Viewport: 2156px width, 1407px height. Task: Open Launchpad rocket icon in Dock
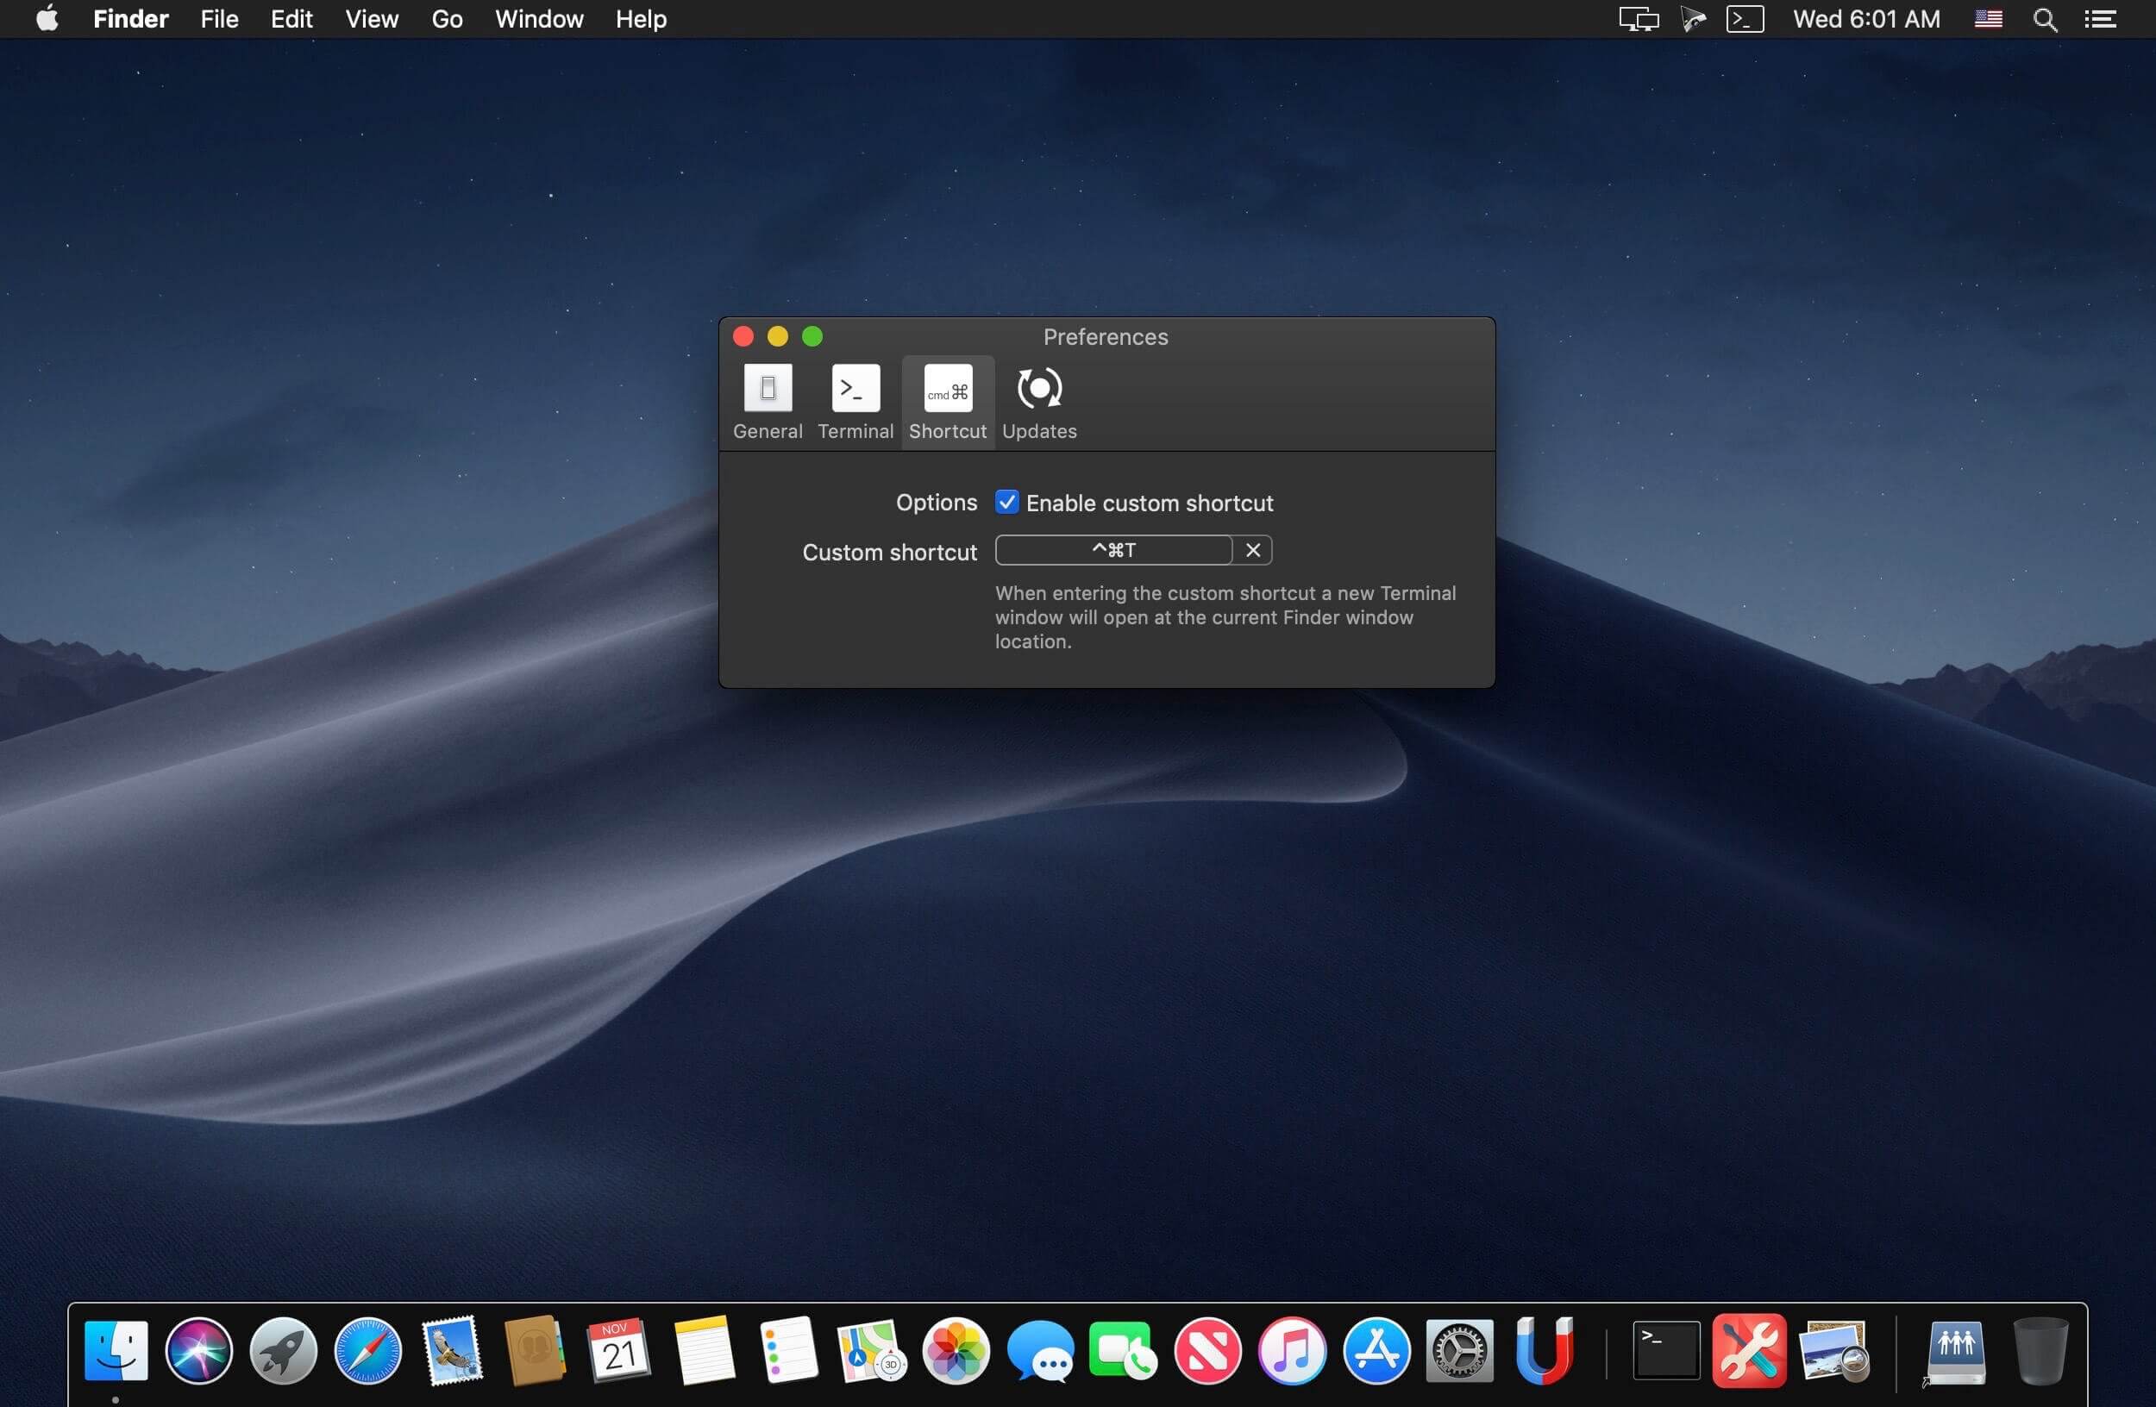point(284,1349)
